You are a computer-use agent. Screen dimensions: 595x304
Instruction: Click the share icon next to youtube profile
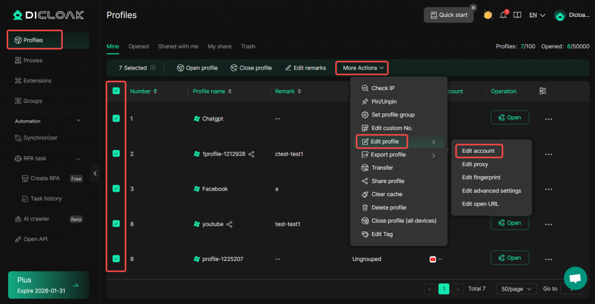pos(230,224)
